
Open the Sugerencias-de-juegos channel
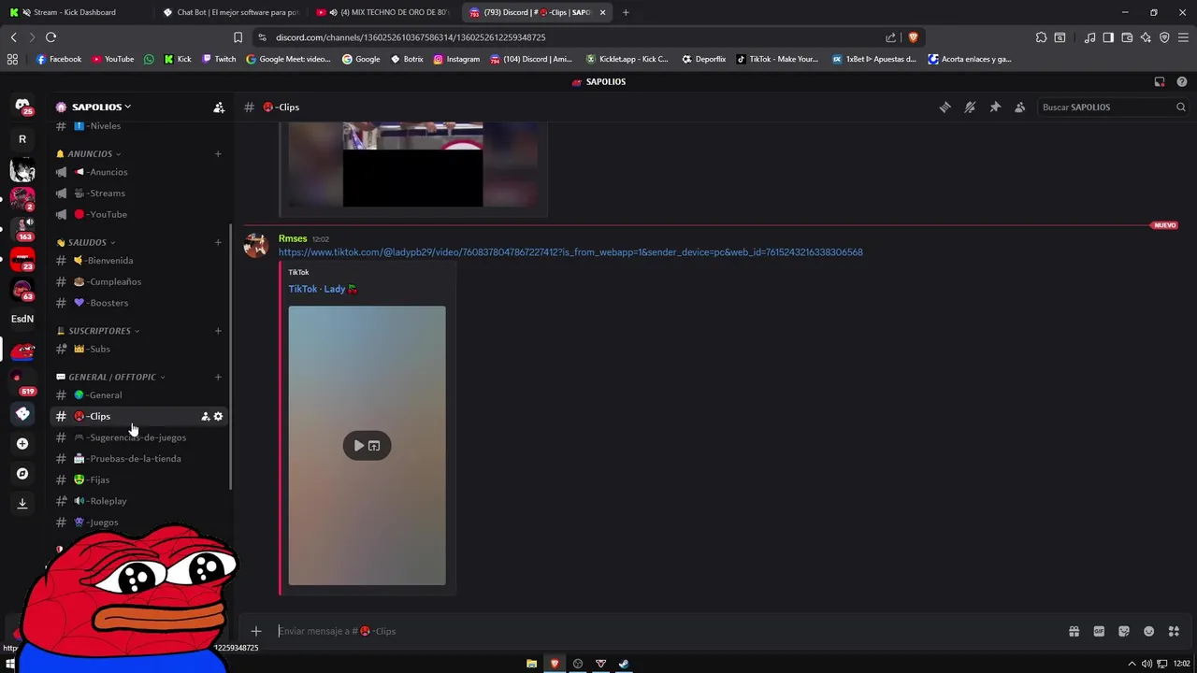(140, 437)
